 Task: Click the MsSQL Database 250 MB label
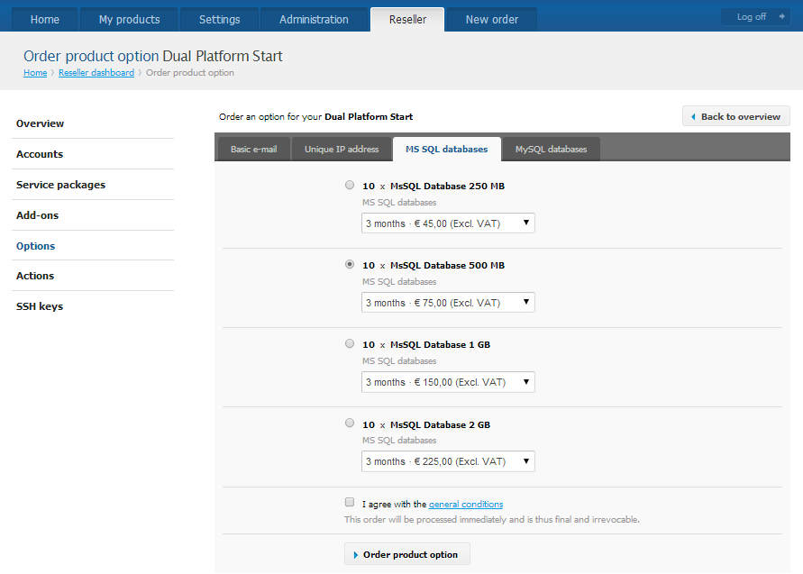433,186
